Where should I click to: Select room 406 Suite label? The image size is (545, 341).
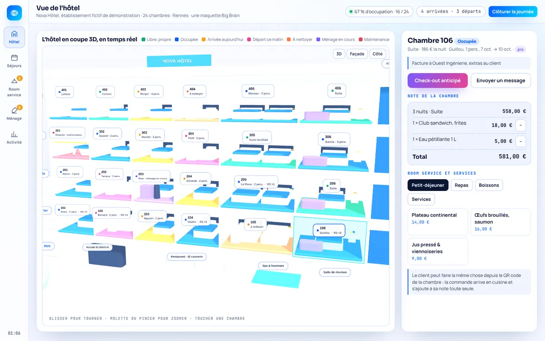point(337,90)
